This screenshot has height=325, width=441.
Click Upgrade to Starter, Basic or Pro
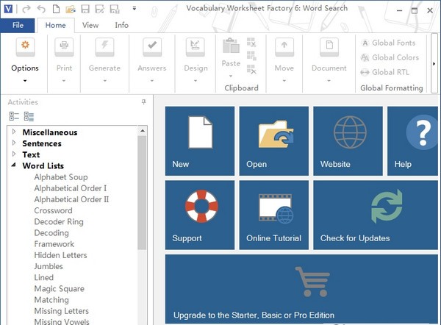coord(301,288)
